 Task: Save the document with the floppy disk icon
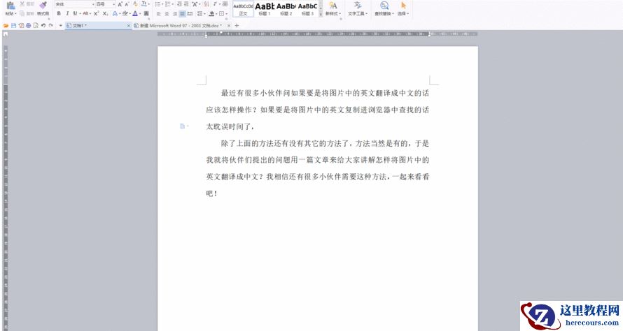point(13,25)
